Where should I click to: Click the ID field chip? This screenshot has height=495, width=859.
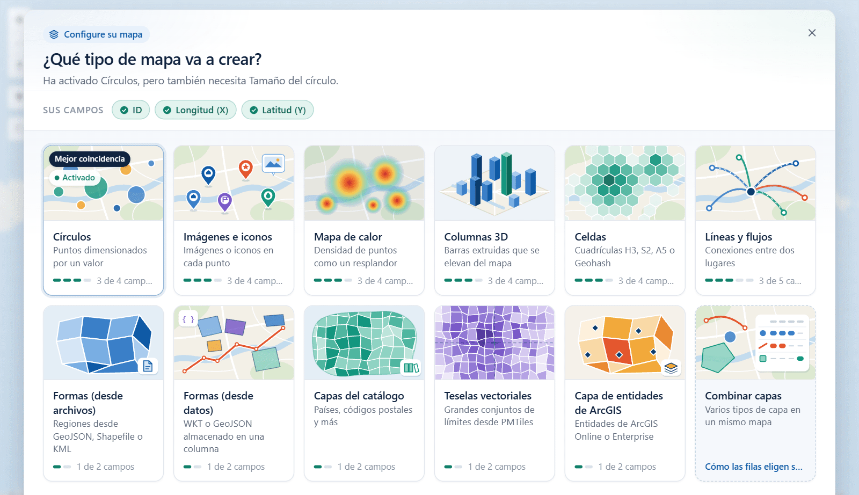(131, 110)
